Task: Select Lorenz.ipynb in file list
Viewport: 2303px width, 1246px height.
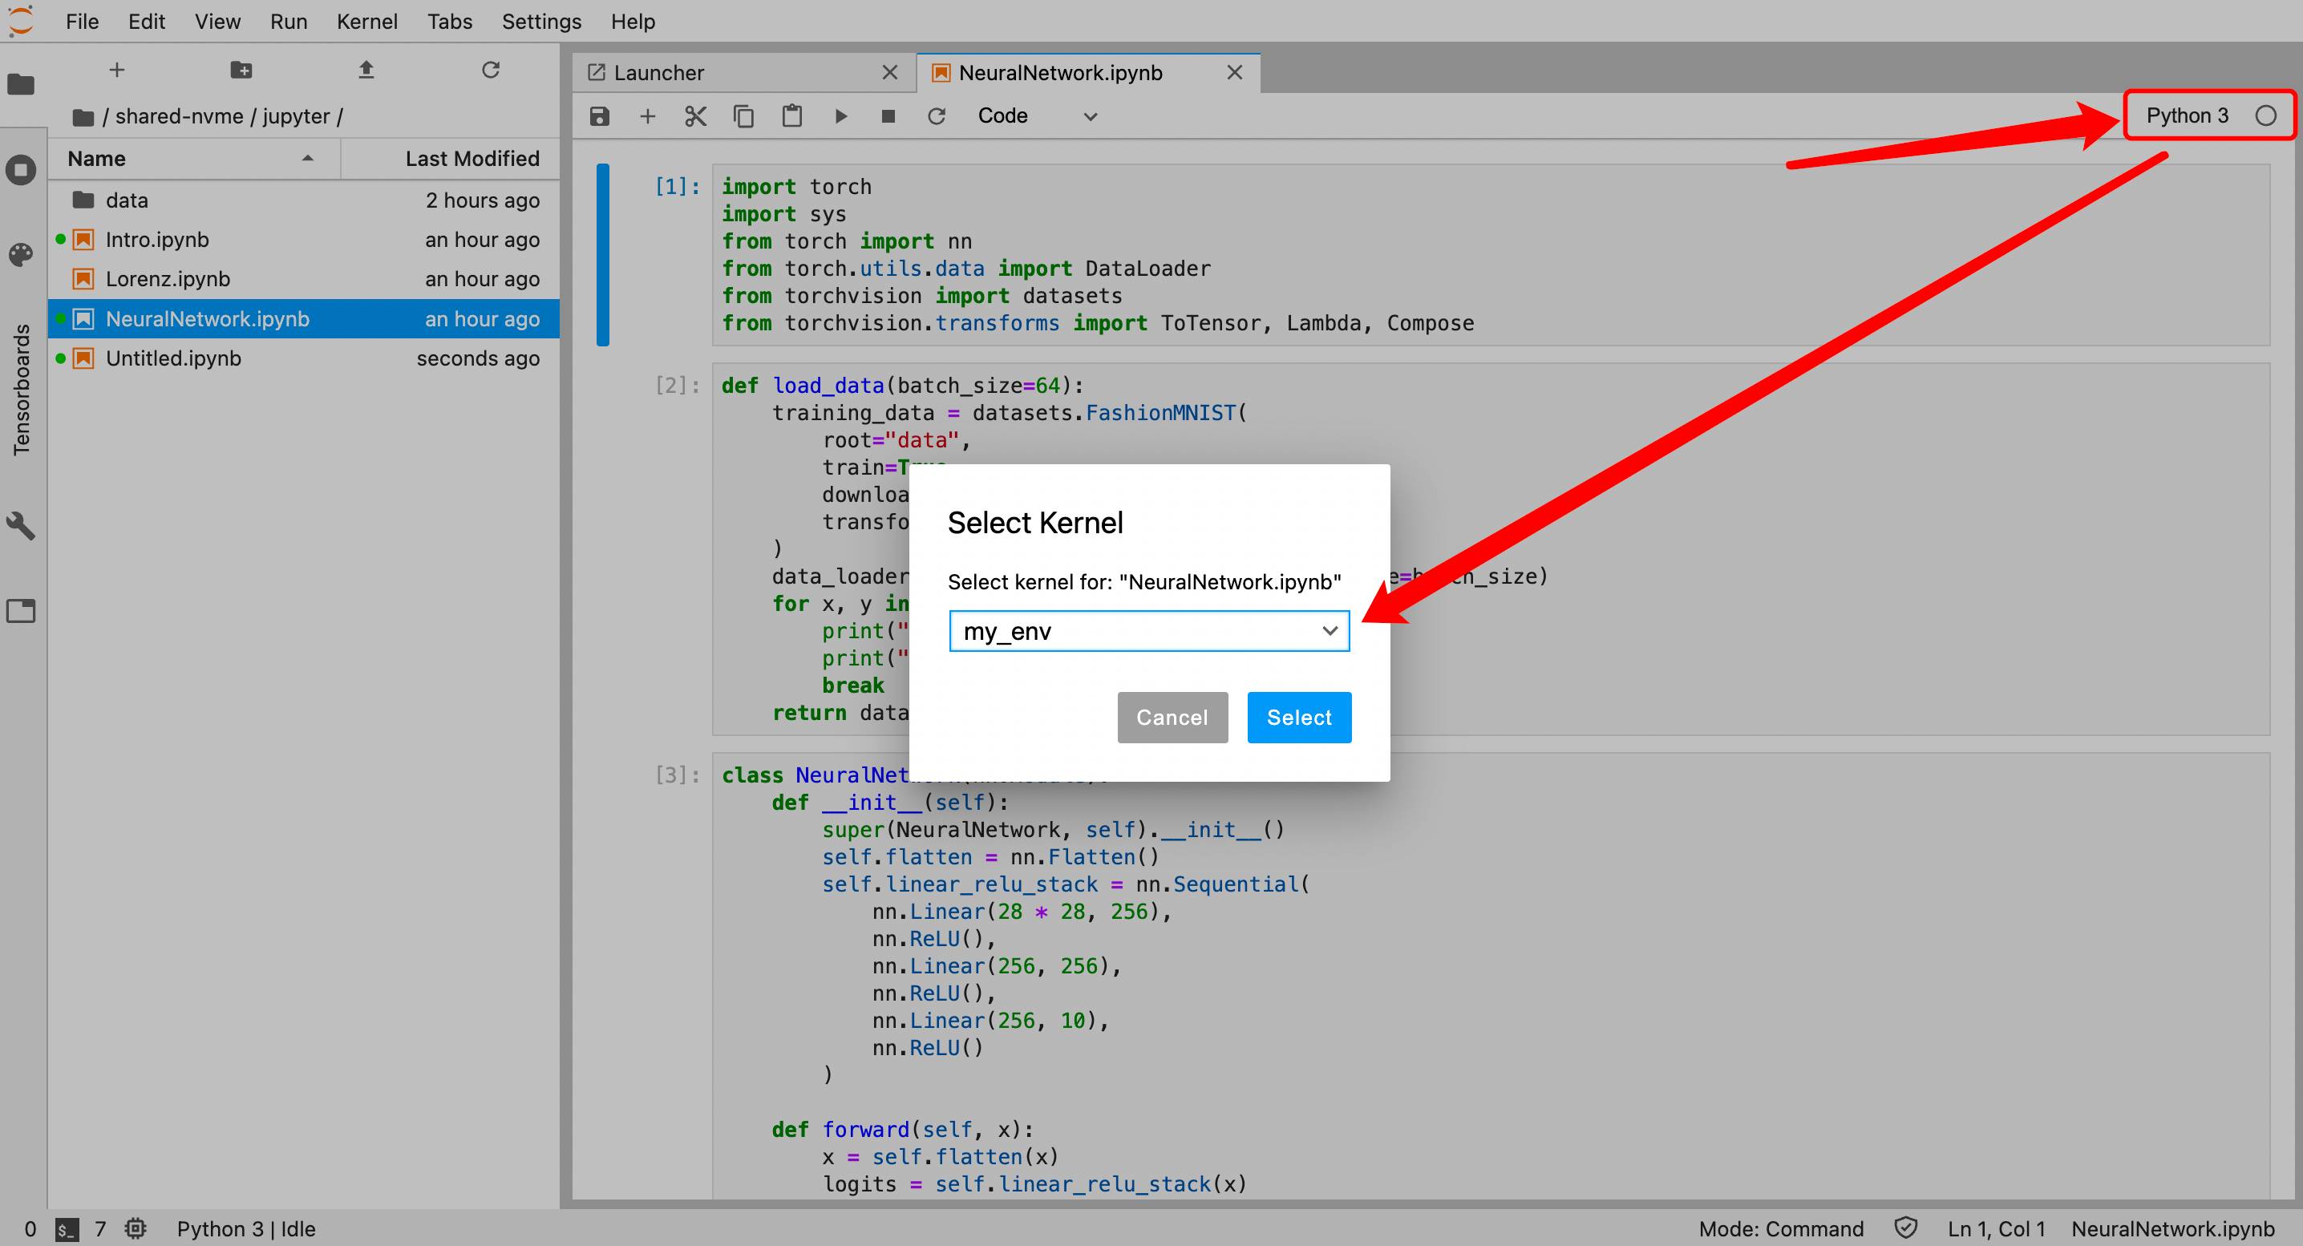Action: pos(304,279)
